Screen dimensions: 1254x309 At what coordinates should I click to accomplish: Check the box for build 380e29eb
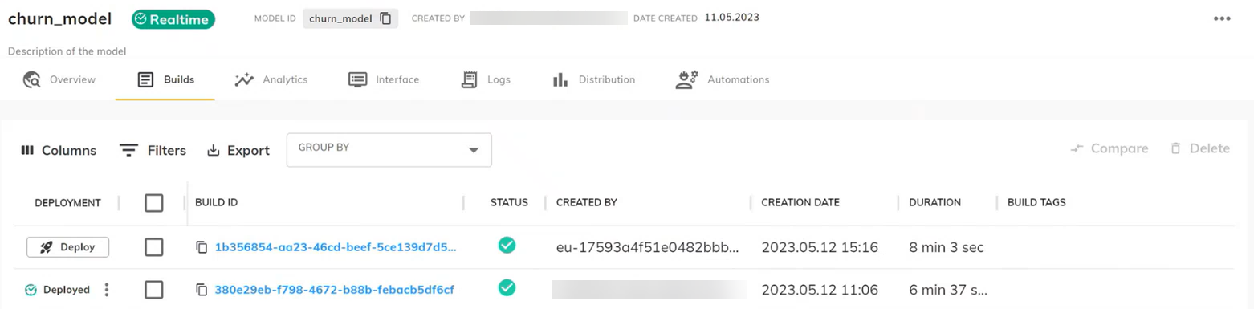pyautogui.click(x=154, y=290)
